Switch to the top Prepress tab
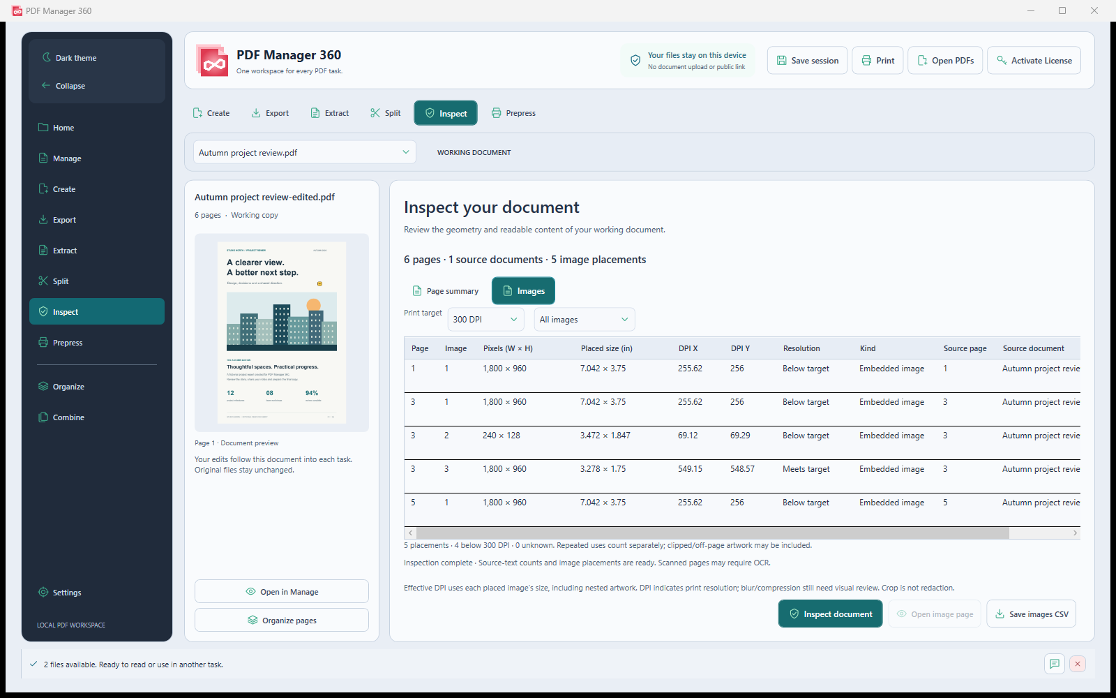 [x=513, y=113]
